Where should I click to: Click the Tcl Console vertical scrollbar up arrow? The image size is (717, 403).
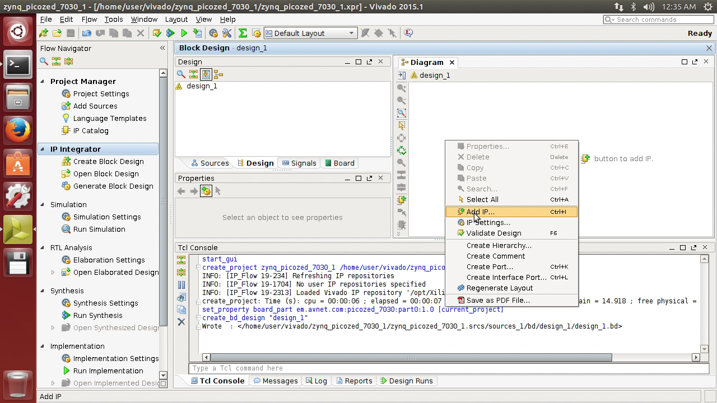(x=705, y=259)
